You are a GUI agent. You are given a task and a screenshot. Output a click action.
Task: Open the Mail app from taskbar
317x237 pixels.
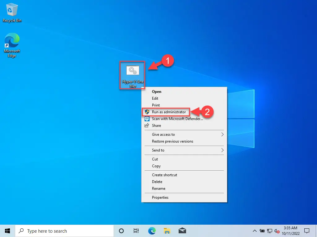182,231
